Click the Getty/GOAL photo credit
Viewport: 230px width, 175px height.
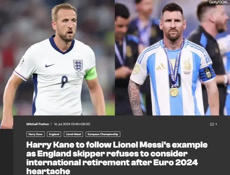tap(219, 2)
